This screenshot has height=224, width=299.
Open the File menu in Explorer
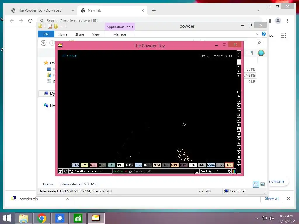[46, 34]
